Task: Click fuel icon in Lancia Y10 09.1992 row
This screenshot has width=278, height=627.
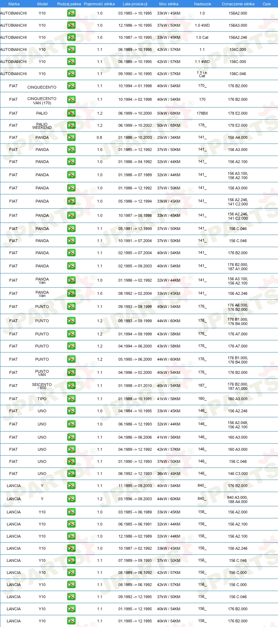Action: pyautogui.click(x=71, y=597)
